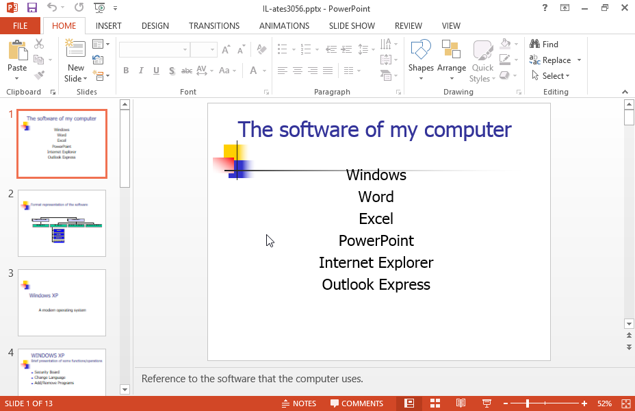Viewport: 635px width, 411px height.
Task: Reset the slide layout icon
Action: click(x=98, y=60)
